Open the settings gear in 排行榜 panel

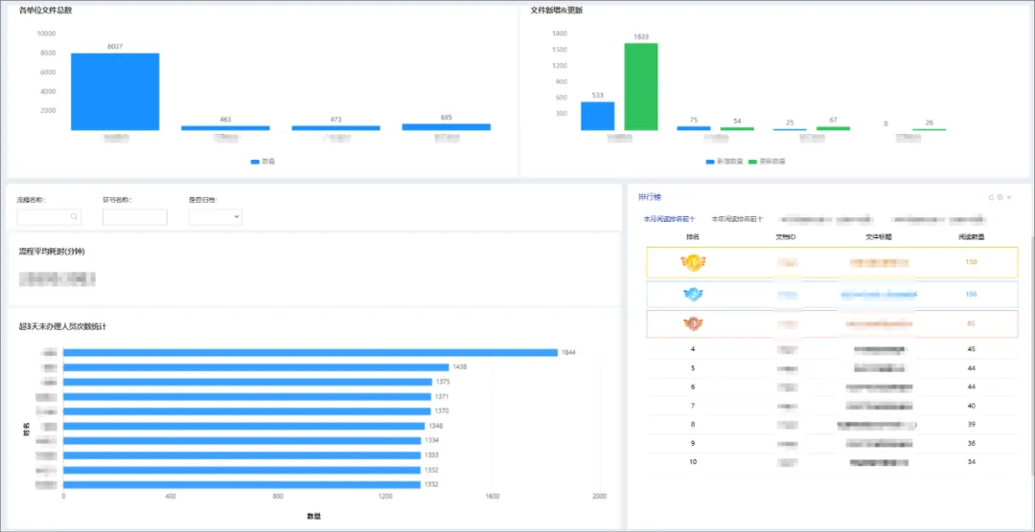click(1000, 197)
